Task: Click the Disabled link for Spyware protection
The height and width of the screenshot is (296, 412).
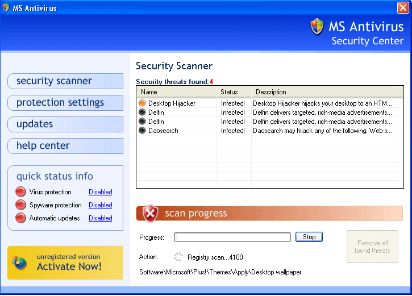Action: pos(100,205)
